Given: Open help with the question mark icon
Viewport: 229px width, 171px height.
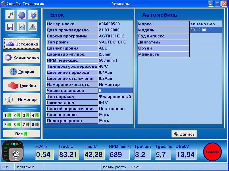Looking at the screenshot, I should [x=33, y=15].
